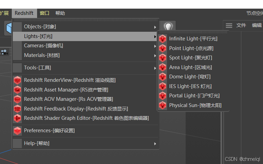
Task: Open Preferences-[偏好设置]
Action: (85, 131)
